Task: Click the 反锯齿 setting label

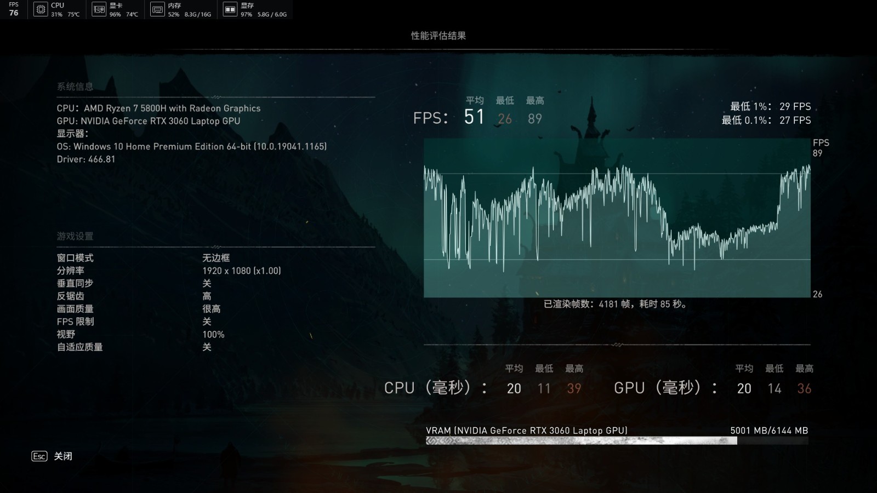Action: [x=70, y=296]
